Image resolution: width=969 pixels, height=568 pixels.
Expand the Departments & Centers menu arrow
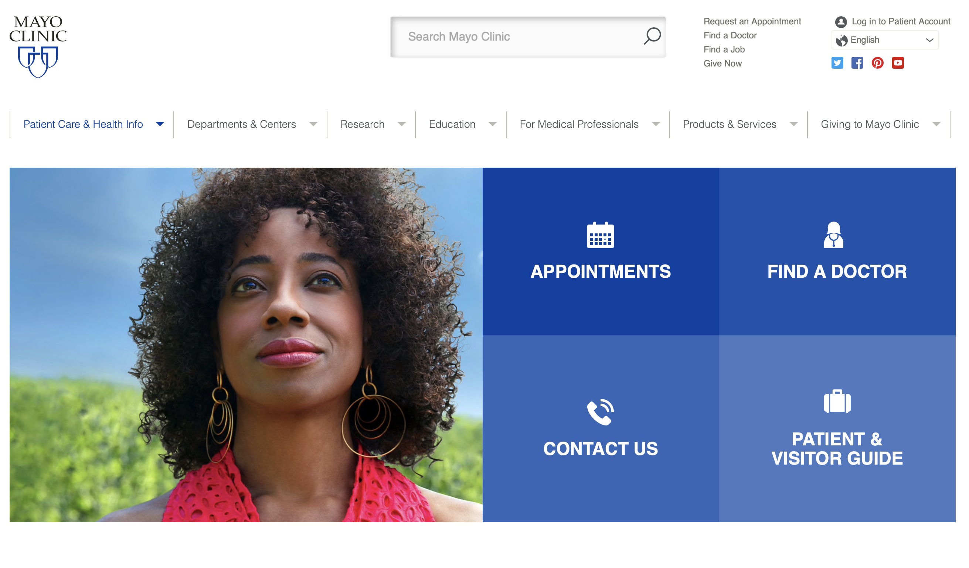[x=313, y=124]
